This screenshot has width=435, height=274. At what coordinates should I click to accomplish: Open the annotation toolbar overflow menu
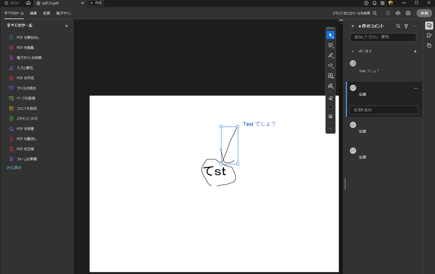330,128
